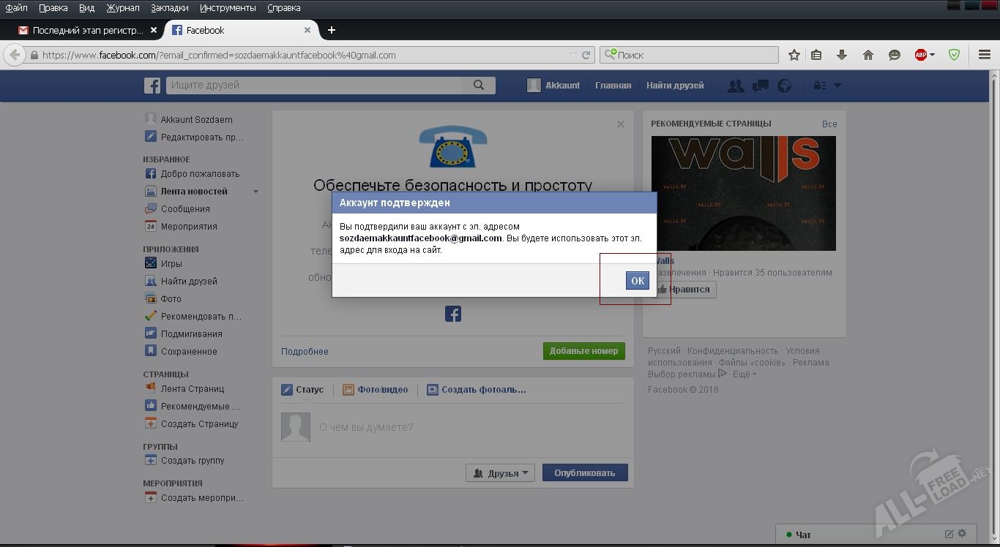Open Adblock Plus icon in toolbar
Screen dimensions: 1000x547
pos(921,55)
